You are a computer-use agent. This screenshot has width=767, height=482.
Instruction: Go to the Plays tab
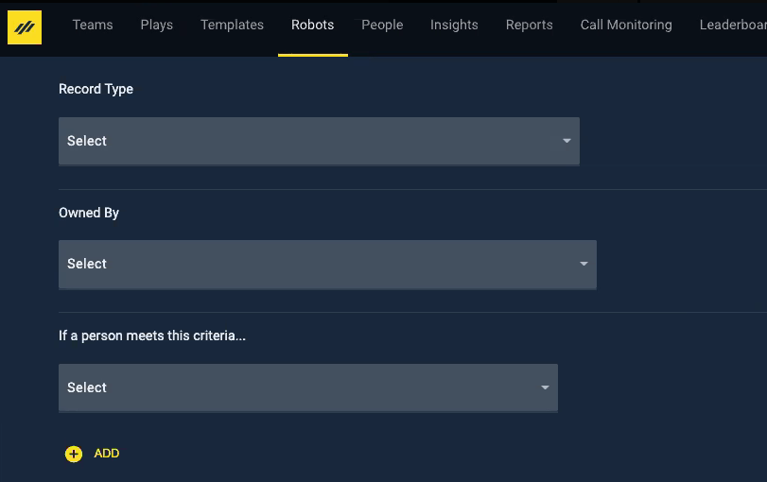(156, 25)
